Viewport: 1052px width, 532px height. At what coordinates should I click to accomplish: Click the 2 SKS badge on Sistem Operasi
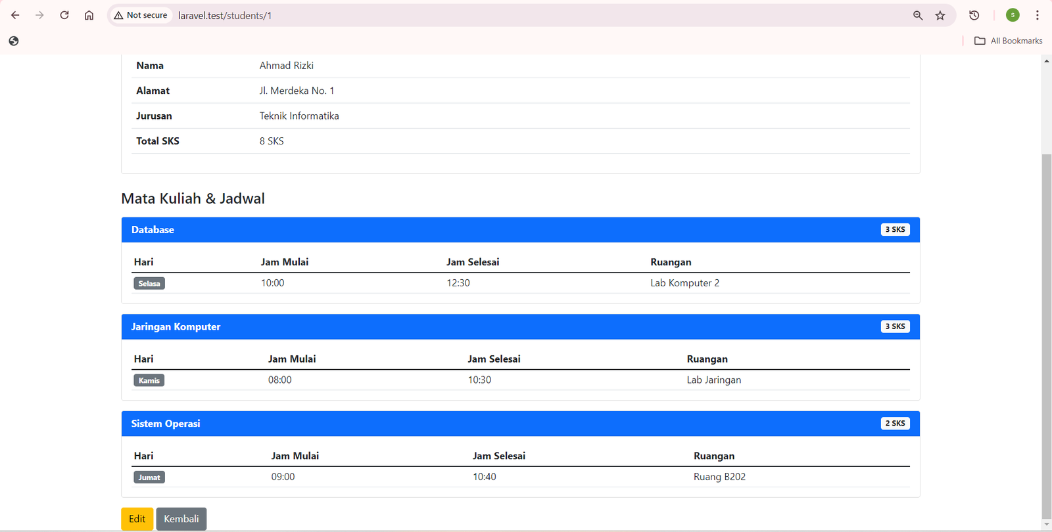point(895,423)
